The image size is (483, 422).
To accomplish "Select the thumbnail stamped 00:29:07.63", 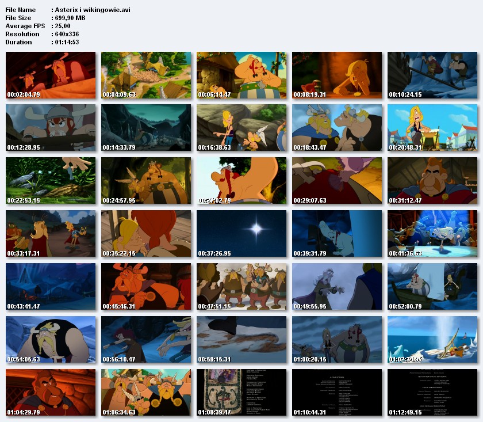I will point(337,181).
